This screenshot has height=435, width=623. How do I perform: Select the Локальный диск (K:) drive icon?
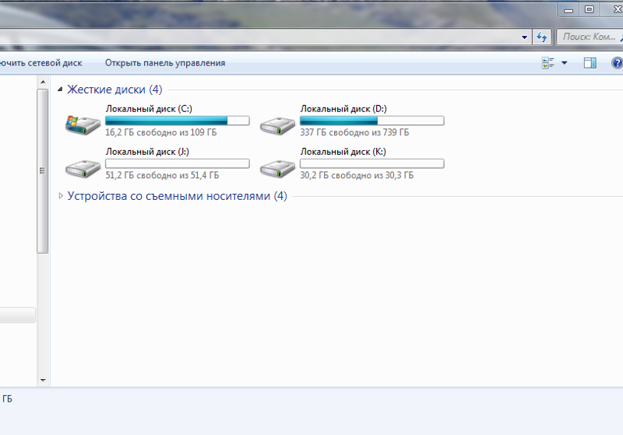(278, 166)
